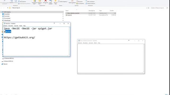The image size is (170, 95).
Task: Open the Snelle toegang dropdown in the ribbon
Action: point(63,2)
